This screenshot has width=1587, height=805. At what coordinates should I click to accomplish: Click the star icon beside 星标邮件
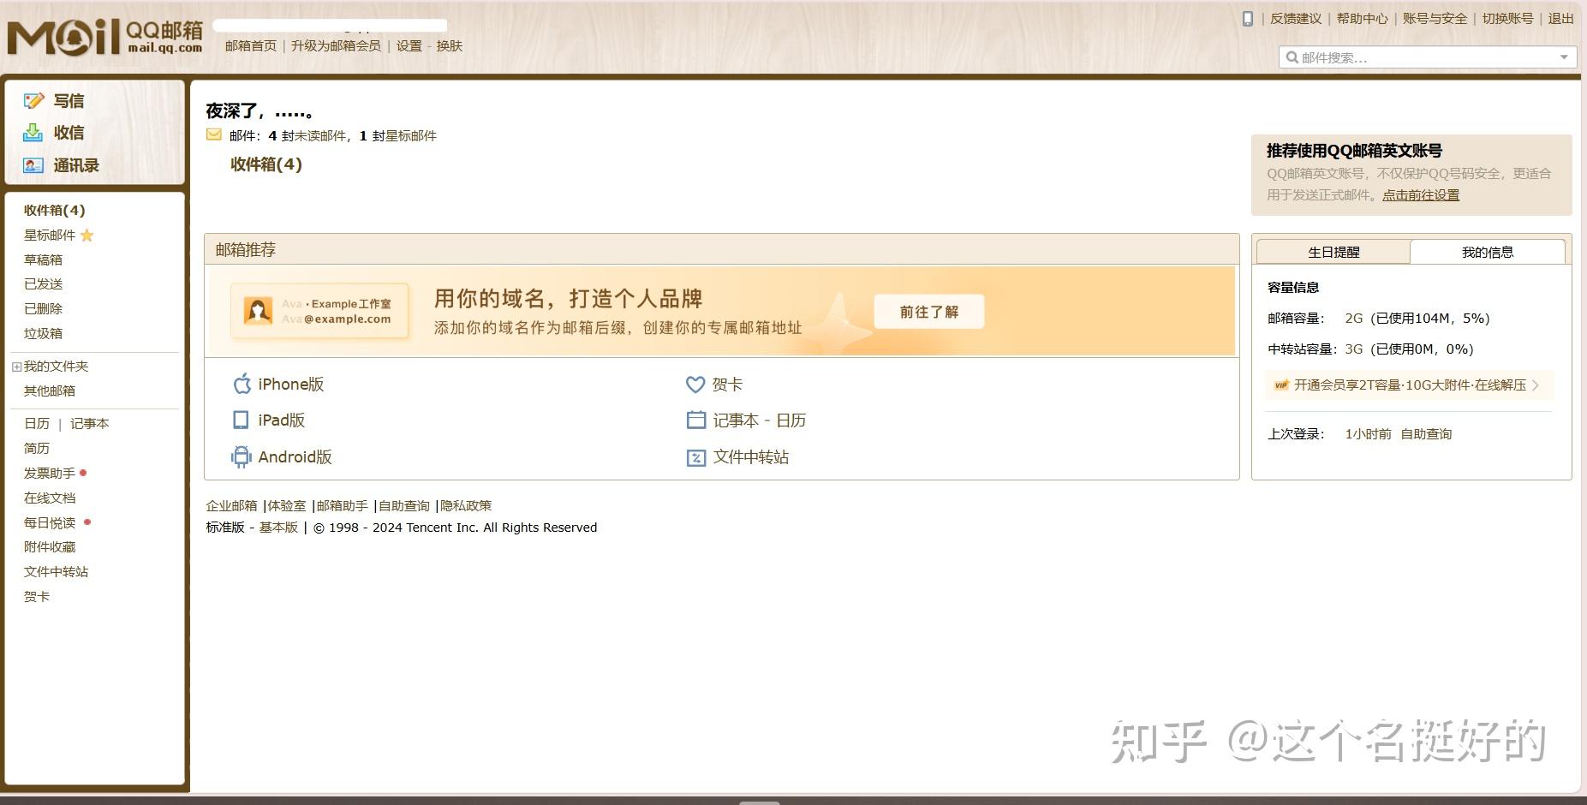click(x=88, y=236)
